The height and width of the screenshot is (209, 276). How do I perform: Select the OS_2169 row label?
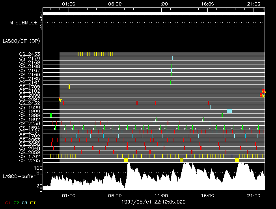[30, 62]
